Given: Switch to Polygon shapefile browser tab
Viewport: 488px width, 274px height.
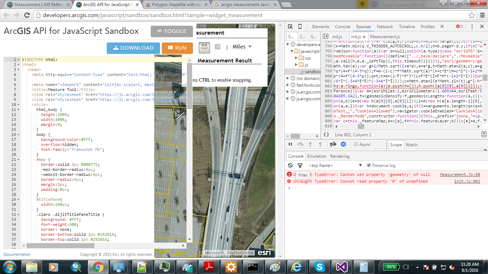Looking at the screenshot, I should coord(176,5).
